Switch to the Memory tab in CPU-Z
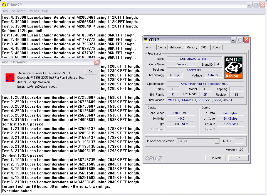This screenshot has width=267, height=195. 192,47
